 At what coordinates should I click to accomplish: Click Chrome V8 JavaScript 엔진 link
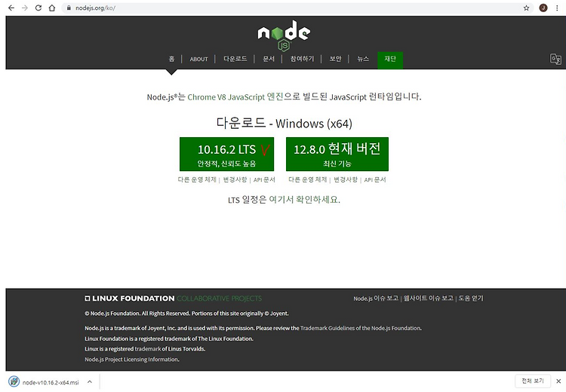point(235,97)
